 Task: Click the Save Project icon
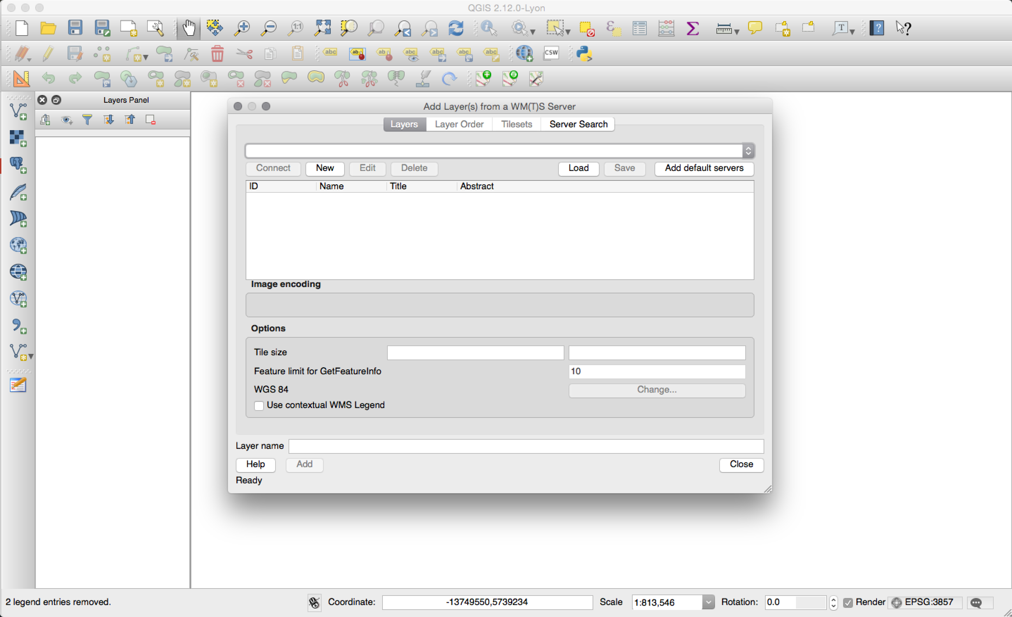click(x=75, y=28)
